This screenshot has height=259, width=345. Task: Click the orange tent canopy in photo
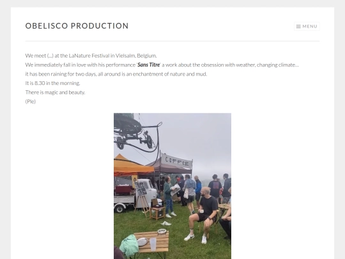pos(132,166)
